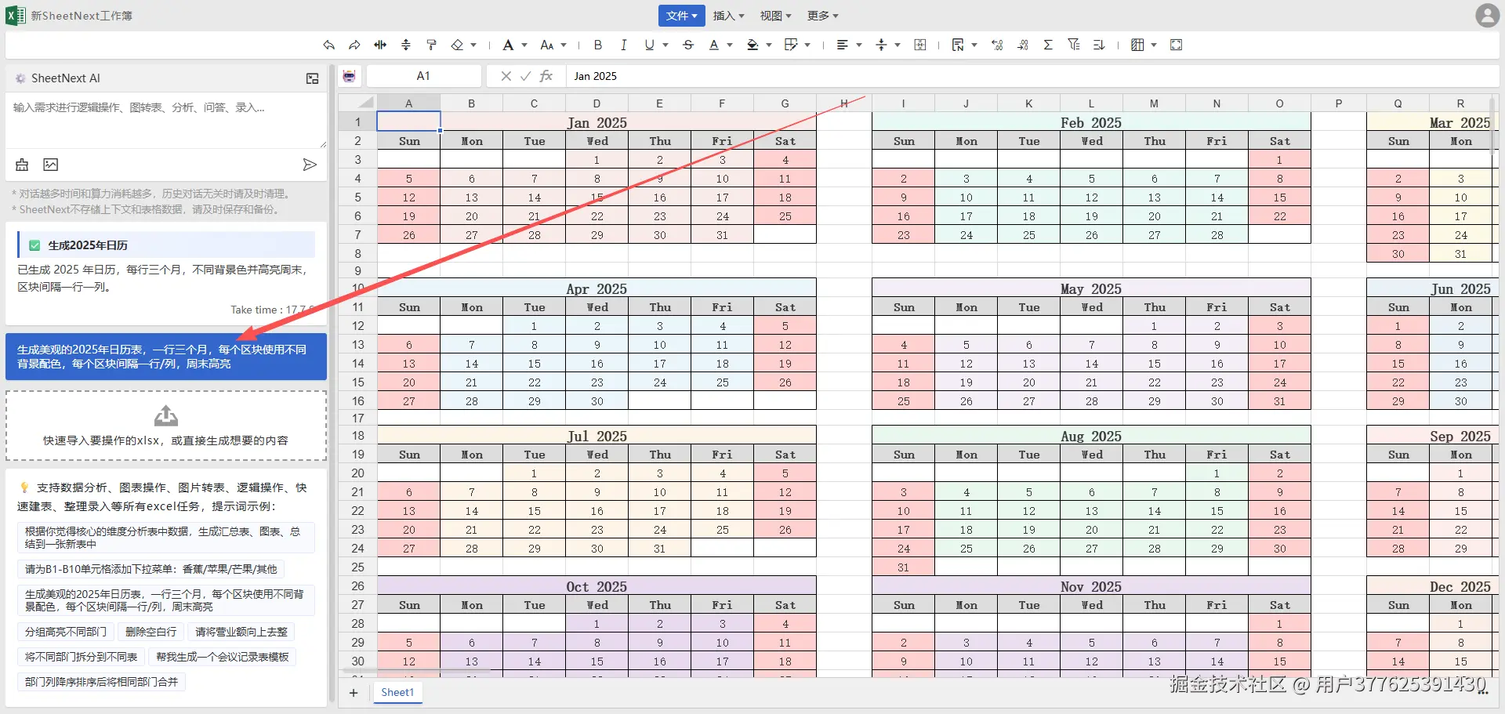Click the SheetNext AI panel dock icon

pyautogui.click(x=312, y=78)
